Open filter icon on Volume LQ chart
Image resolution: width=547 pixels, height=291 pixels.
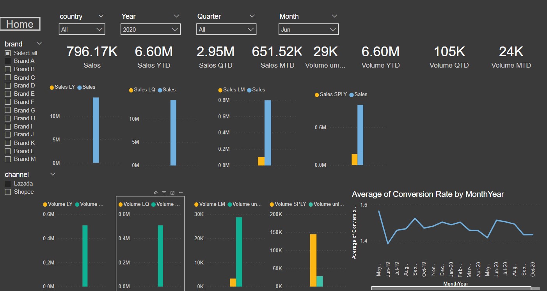point(164,193)
